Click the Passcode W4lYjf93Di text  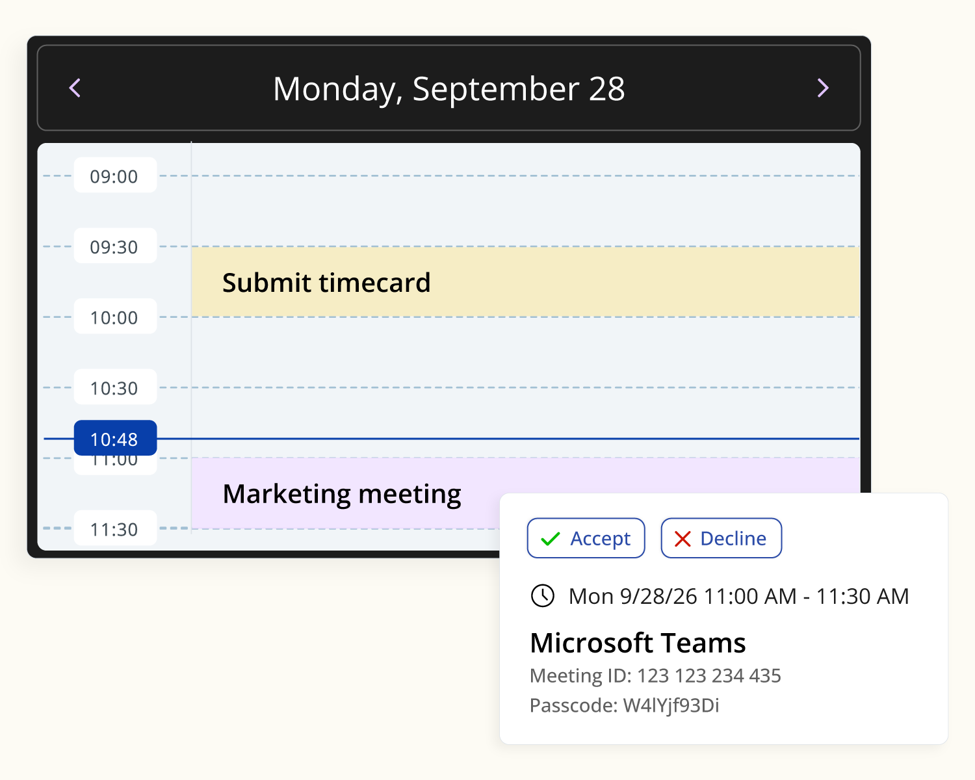(625, 705)
